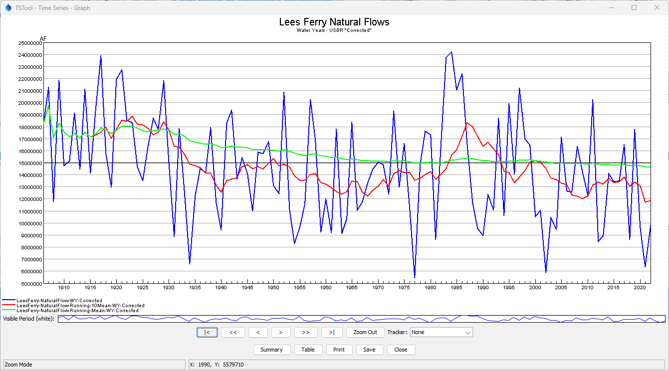Close the window with title bar X
669x371 pixels.
[657, 8]
